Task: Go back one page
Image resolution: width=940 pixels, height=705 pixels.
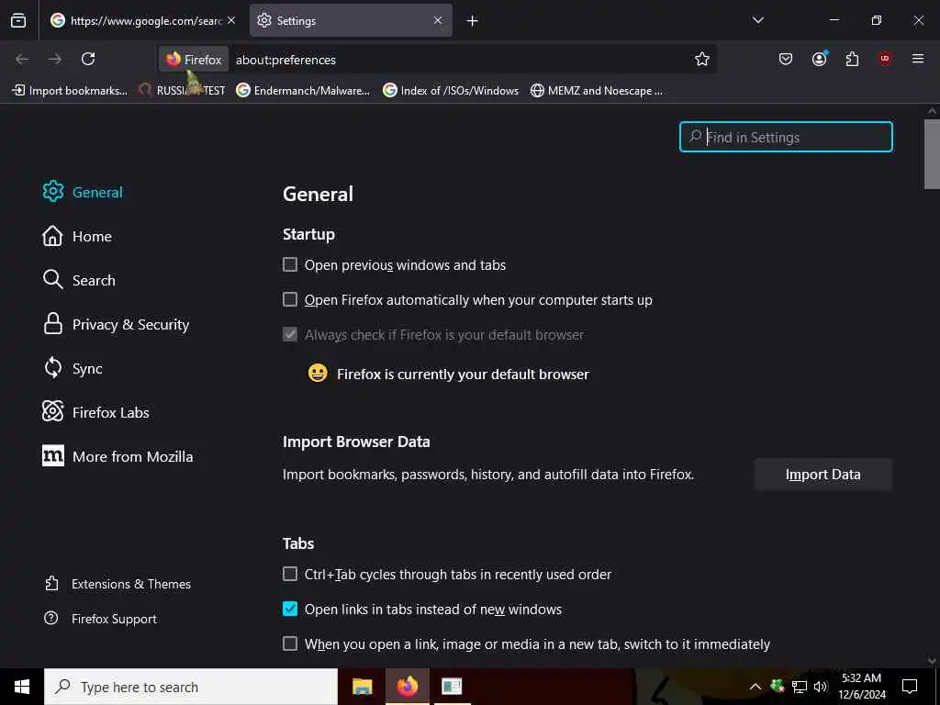Action: tap(22, 59)
